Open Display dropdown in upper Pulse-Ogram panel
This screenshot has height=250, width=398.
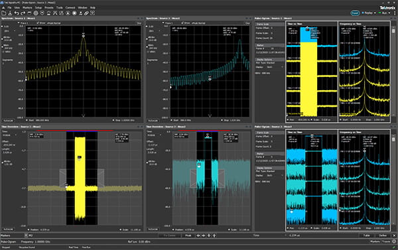[275, 67]
